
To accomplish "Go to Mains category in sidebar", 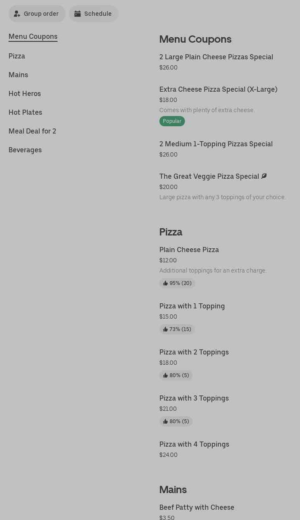I will point(18,75).
